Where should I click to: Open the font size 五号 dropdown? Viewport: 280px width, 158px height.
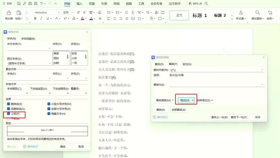[x=72, y=12]
